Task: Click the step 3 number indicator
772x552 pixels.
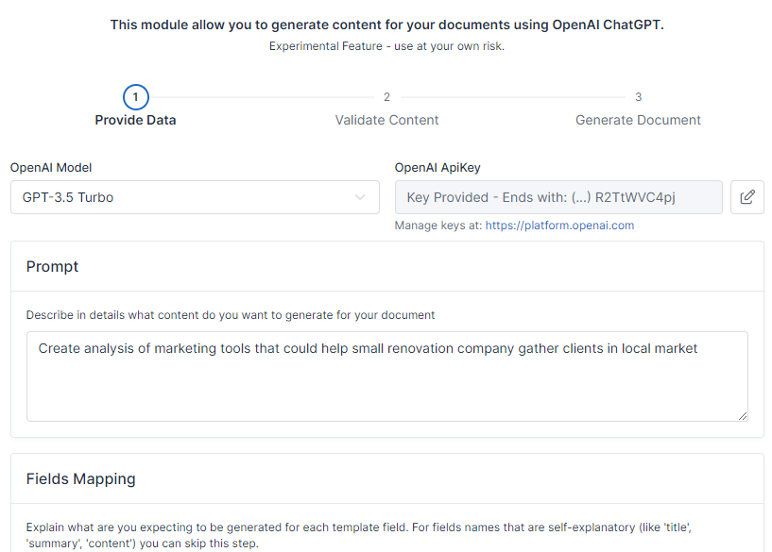Action: (638, 97)
